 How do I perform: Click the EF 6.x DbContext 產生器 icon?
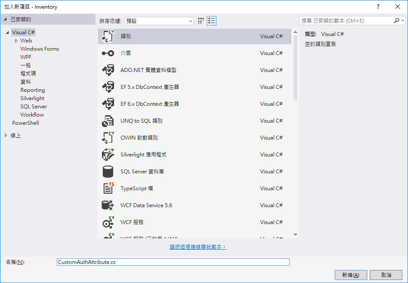(108, 104)
